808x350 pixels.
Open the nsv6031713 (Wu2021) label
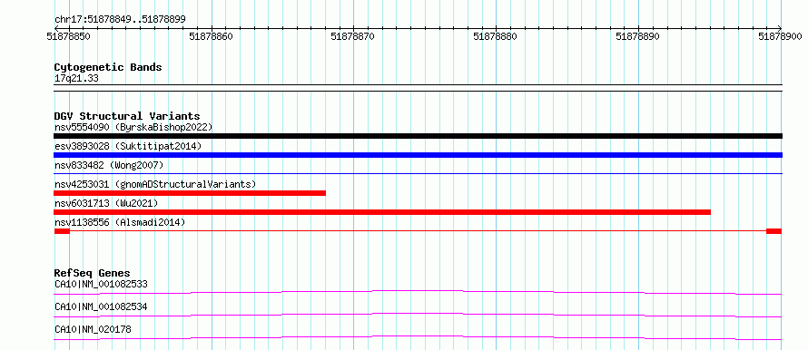106,203
